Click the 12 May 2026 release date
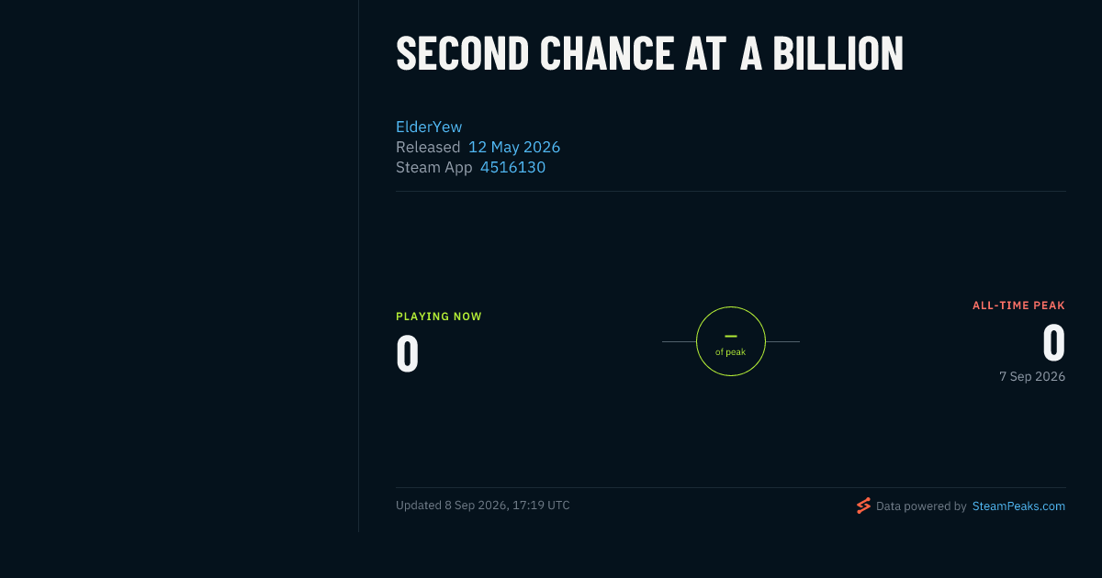 [514, 147]
